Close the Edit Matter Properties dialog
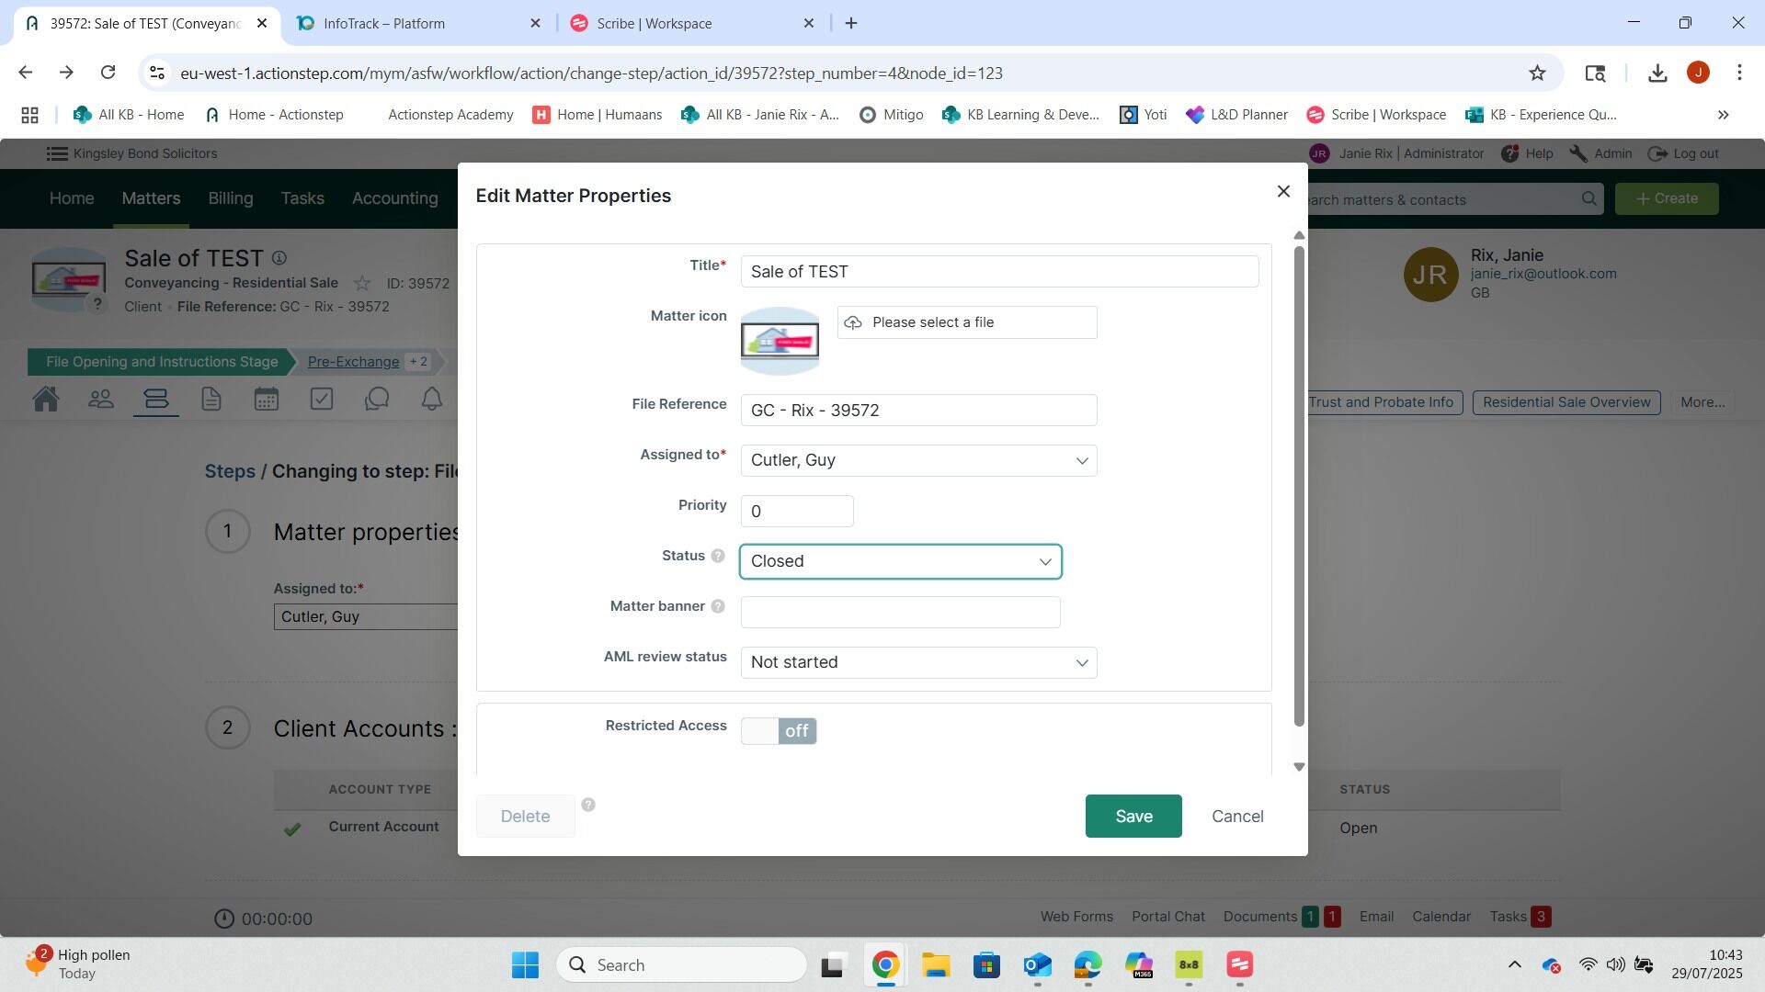This screenshot has height=992, width=1765. tap(1283, 191)
